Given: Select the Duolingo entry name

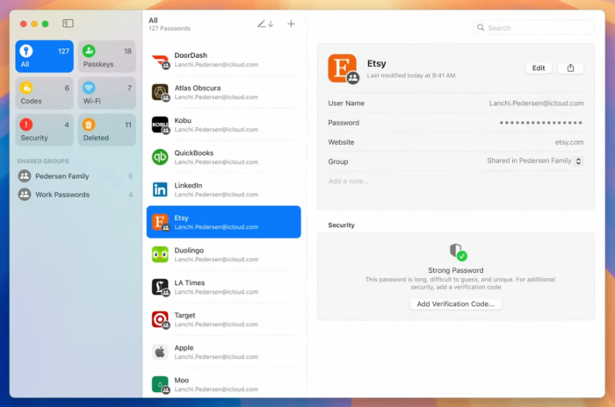Looking at the screenshot, I should (189, 250).
